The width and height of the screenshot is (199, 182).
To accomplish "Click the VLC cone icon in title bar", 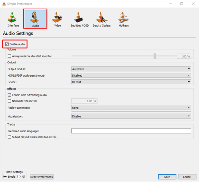I will [4, 4].
